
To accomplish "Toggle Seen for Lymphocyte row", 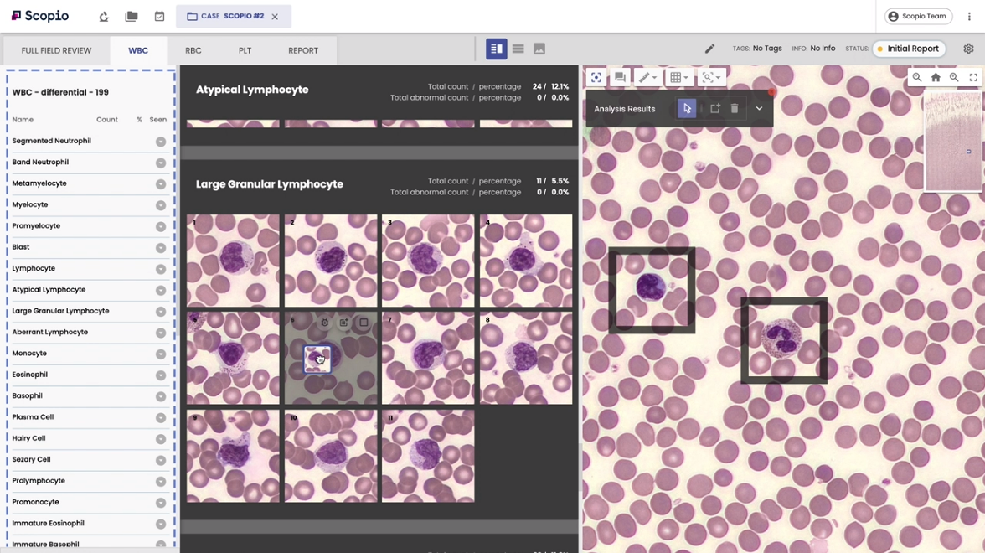I will point(161,269).
